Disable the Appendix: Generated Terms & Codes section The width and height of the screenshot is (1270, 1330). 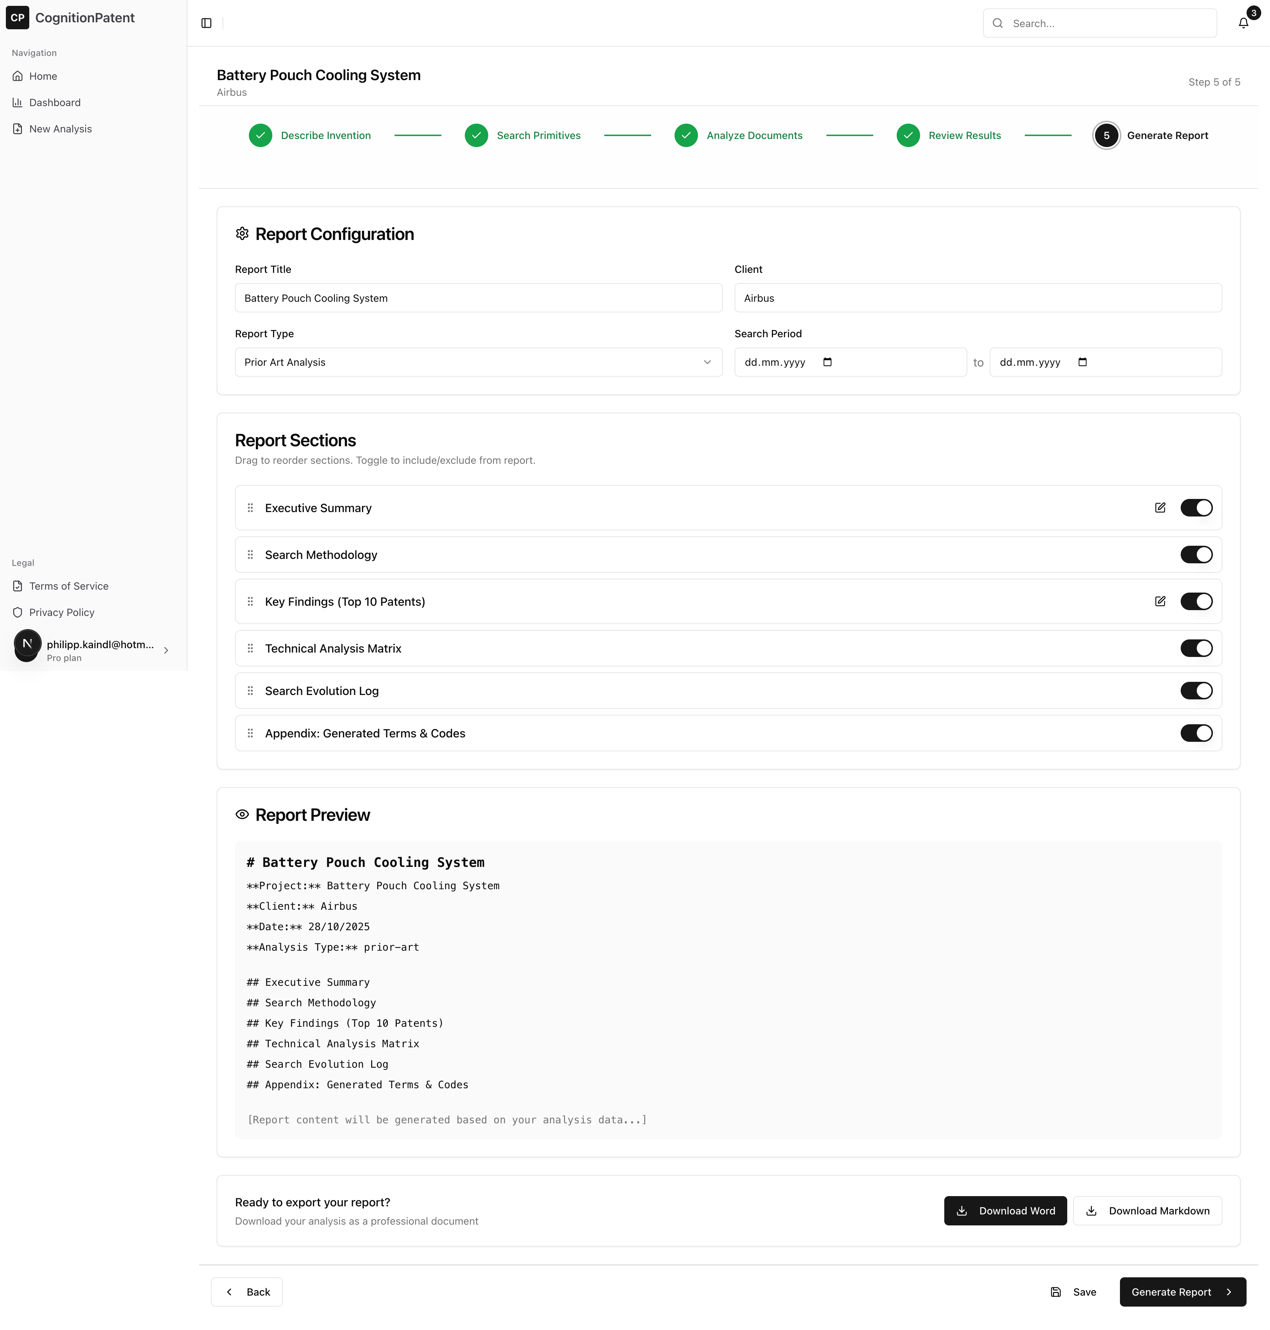[1197, 733]
